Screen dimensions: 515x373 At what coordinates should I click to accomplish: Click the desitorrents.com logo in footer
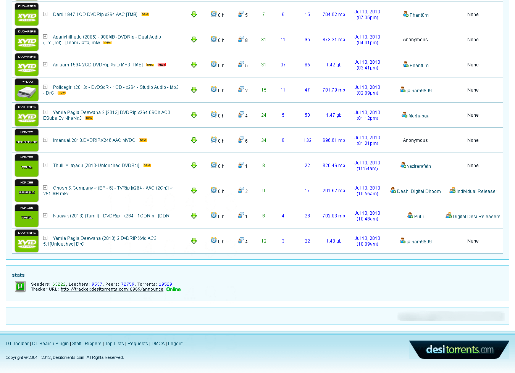(460, 350)
